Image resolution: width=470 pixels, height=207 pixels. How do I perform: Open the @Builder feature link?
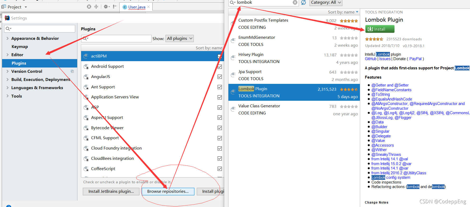coord(379,127)
